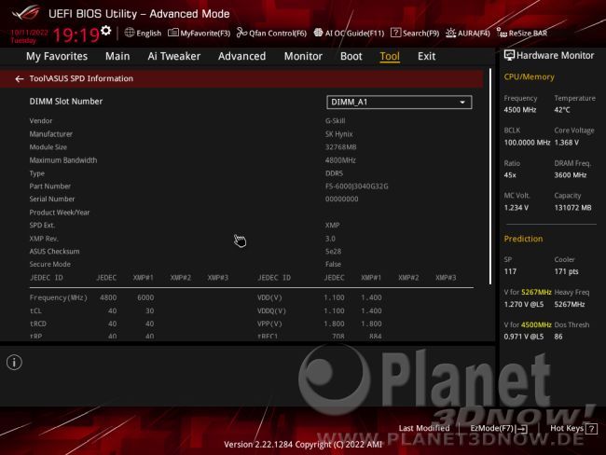Switch to My Favorites tab
The width and height of the screenshot is (606, 455).
[x=57, y=57]
